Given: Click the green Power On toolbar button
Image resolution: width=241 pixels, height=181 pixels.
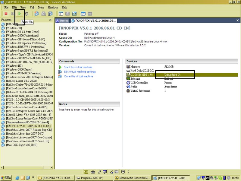Looking at the screenshot, I should tap(20, 14).
